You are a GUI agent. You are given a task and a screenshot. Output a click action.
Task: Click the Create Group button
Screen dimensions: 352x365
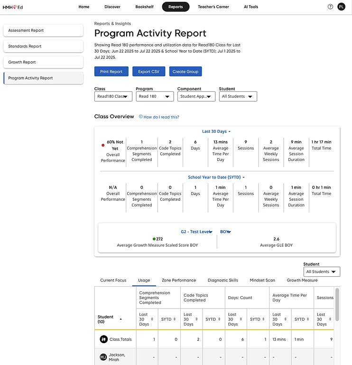pyautogui.click(x=185, y=72)
